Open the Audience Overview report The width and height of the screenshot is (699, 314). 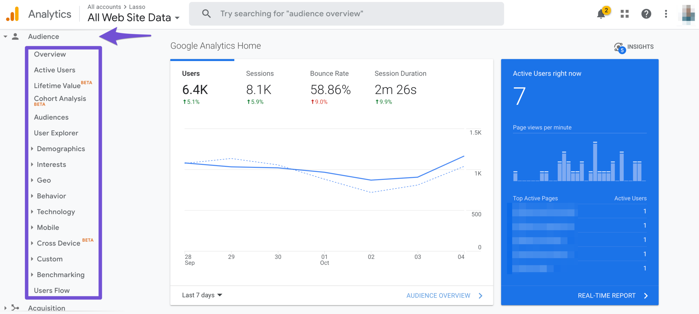[50, 54]
